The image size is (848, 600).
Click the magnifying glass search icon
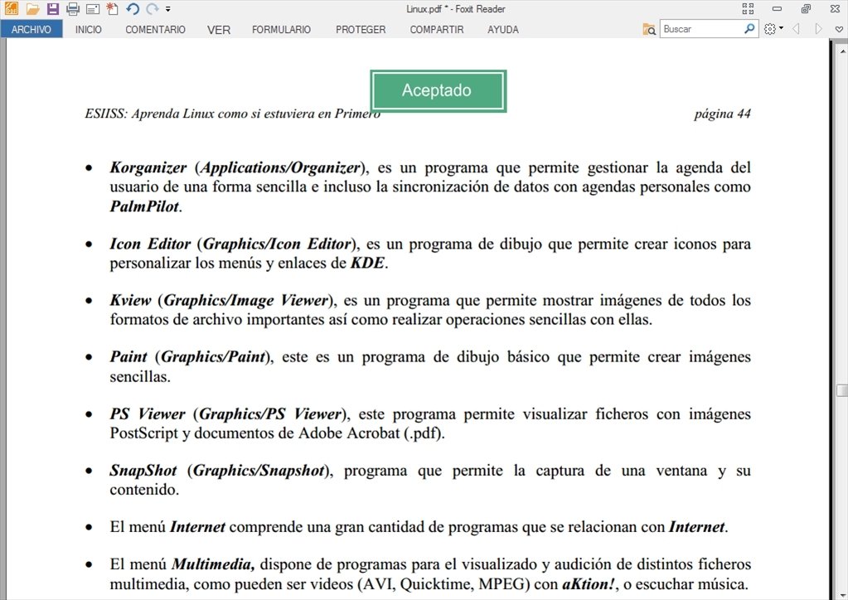point(749,29)
